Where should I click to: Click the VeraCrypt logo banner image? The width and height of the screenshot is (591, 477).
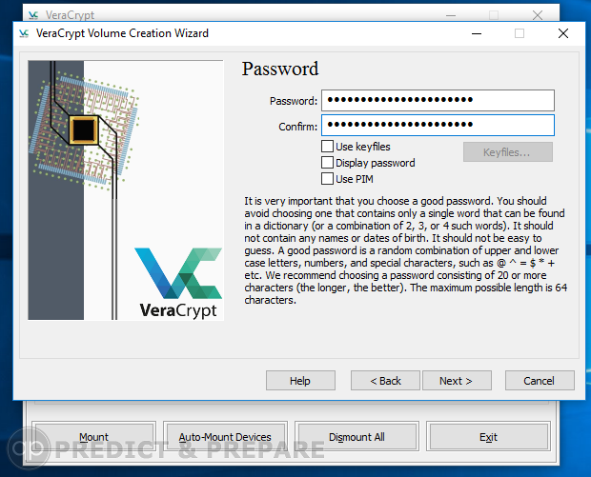click(x=126, y=190)
